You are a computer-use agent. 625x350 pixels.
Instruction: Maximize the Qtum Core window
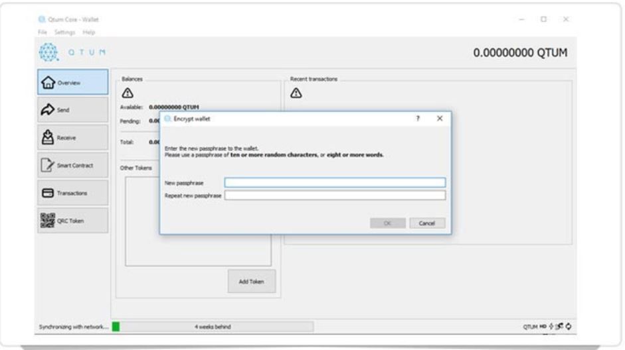pyautogui.click(x=544, y=19)
